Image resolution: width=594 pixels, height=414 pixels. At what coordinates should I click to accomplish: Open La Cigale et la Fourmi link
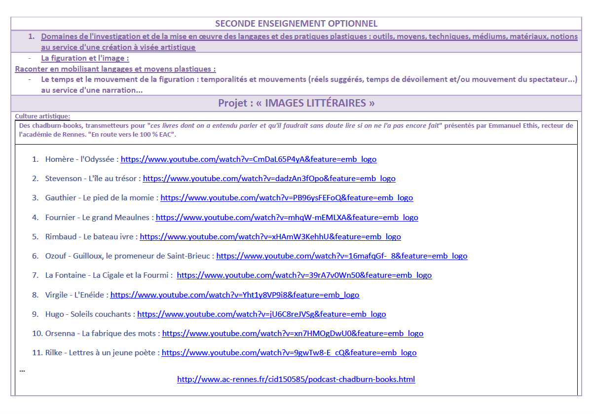click(x=304, y=275)
